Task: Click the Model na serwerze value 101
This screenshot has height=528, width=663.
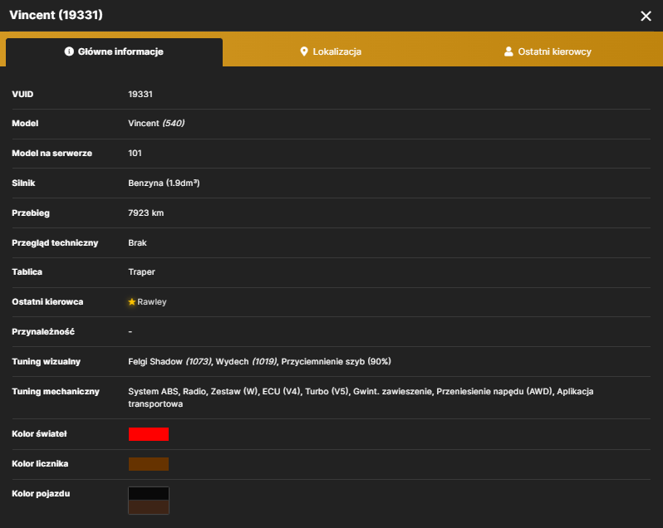Action: pos(135,154)
